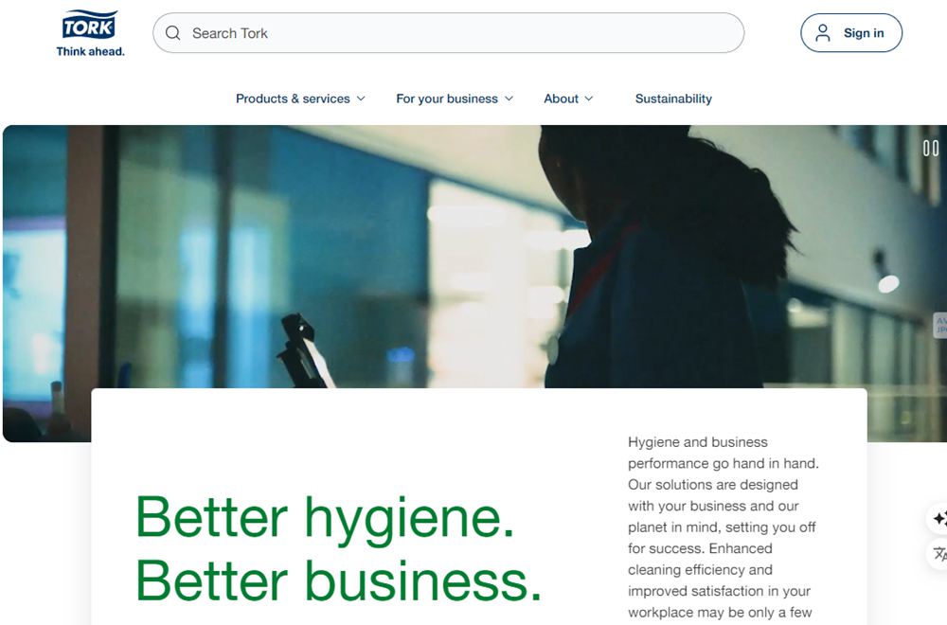The image size is (947, 625).
Task: Click the search magnifier icon
Action: [x=172, y=32]
